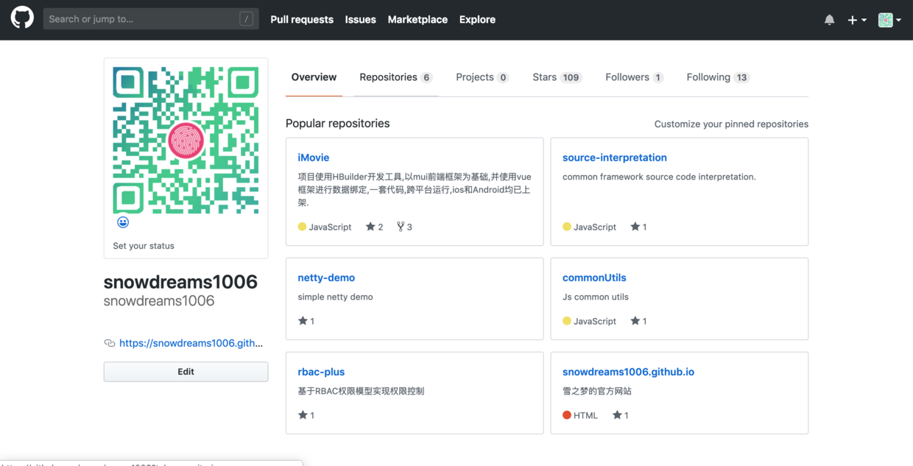Open Pull requests in top navigation
The width and height of the screenshot is (913, 466).
302,20
